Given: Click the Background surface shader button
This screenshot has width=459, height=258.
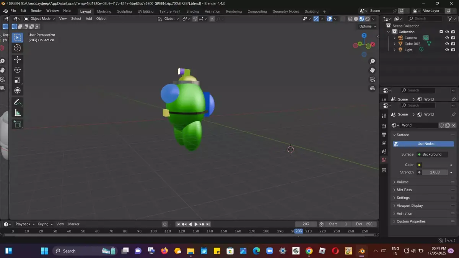Looking at the screenshot, I should [x=432, y=154].
